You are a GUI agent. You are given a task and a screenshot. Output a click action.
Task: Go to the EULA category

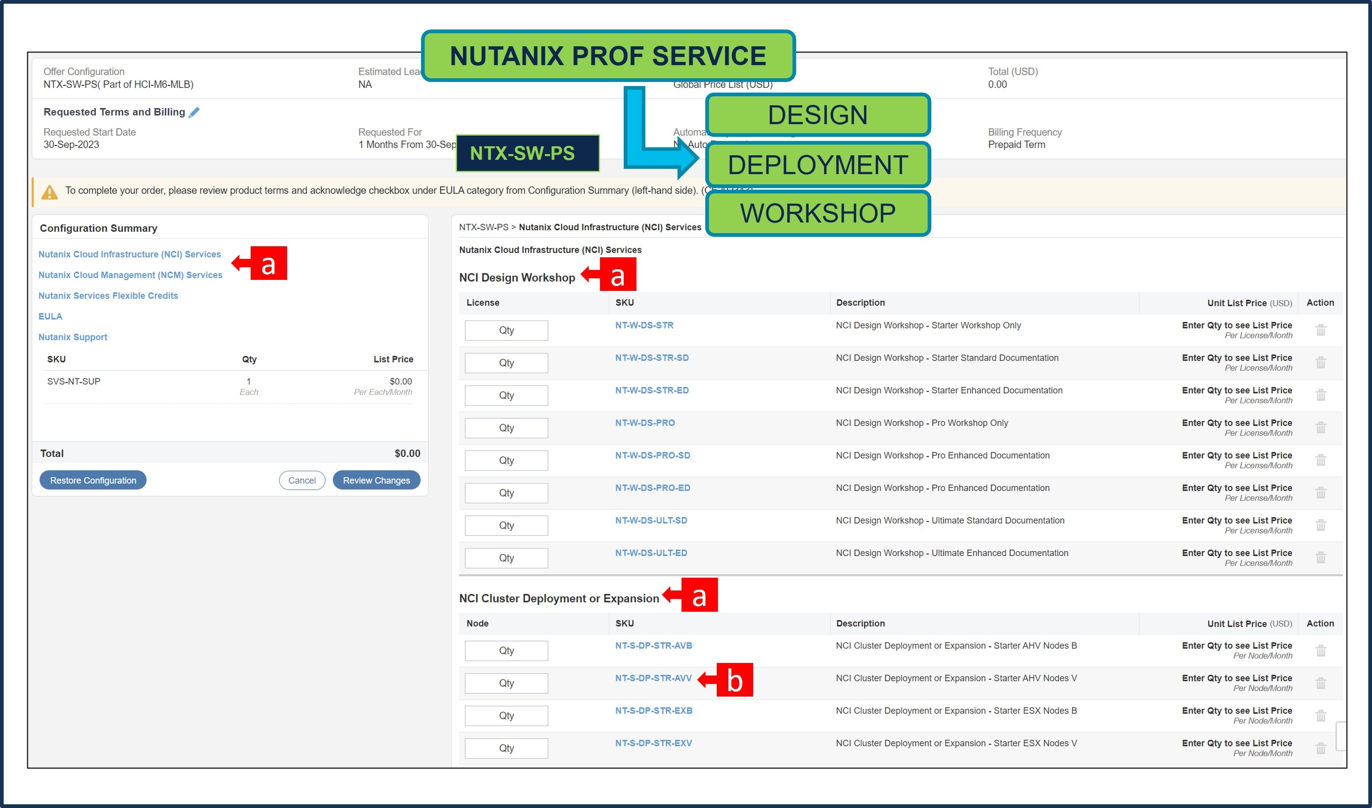50,317
